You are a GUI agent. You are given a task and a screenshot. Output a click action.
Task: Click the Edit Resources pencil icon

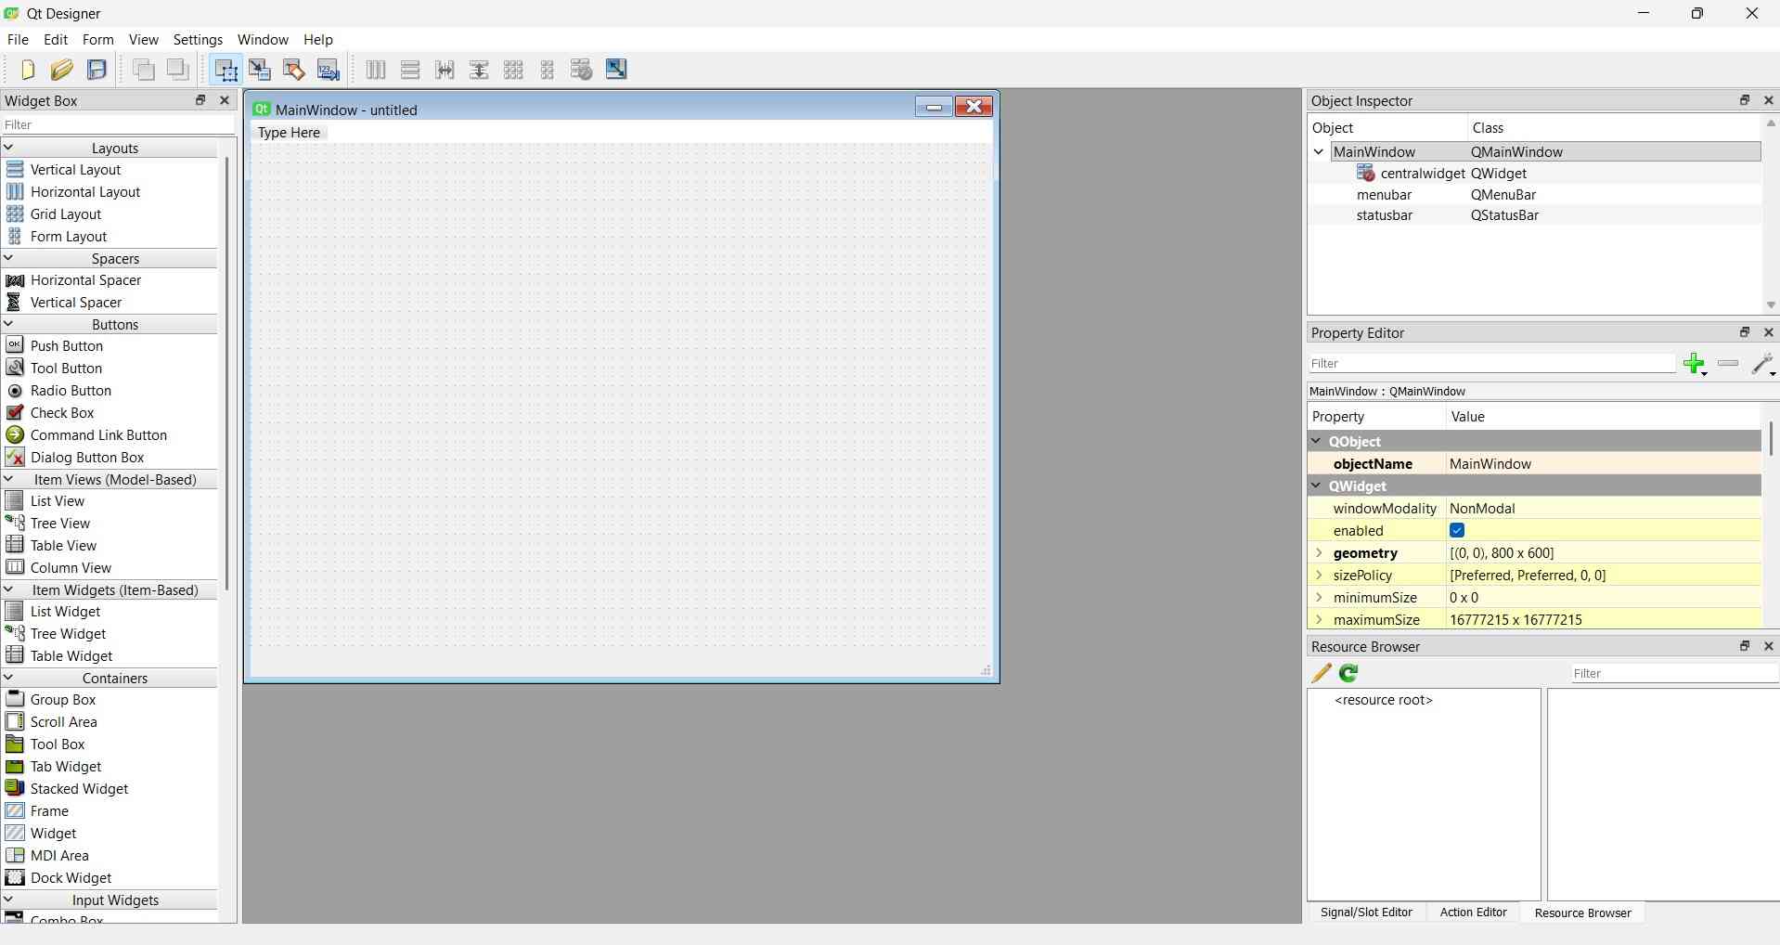[1322, 673]
